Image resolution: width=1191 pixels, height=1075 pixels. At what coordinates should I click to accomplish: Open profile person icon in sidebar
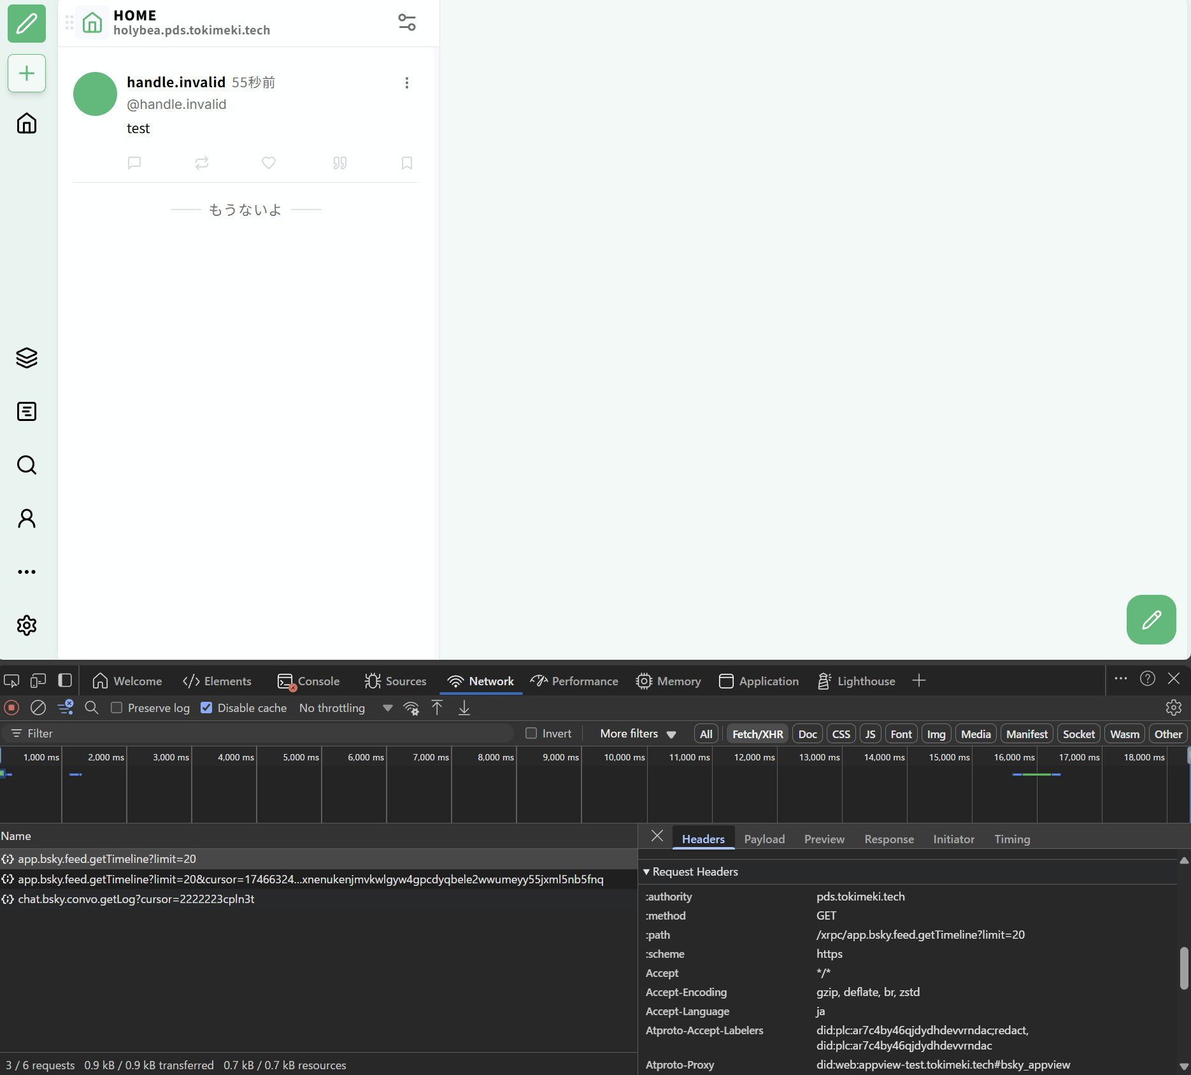[27, 518]
